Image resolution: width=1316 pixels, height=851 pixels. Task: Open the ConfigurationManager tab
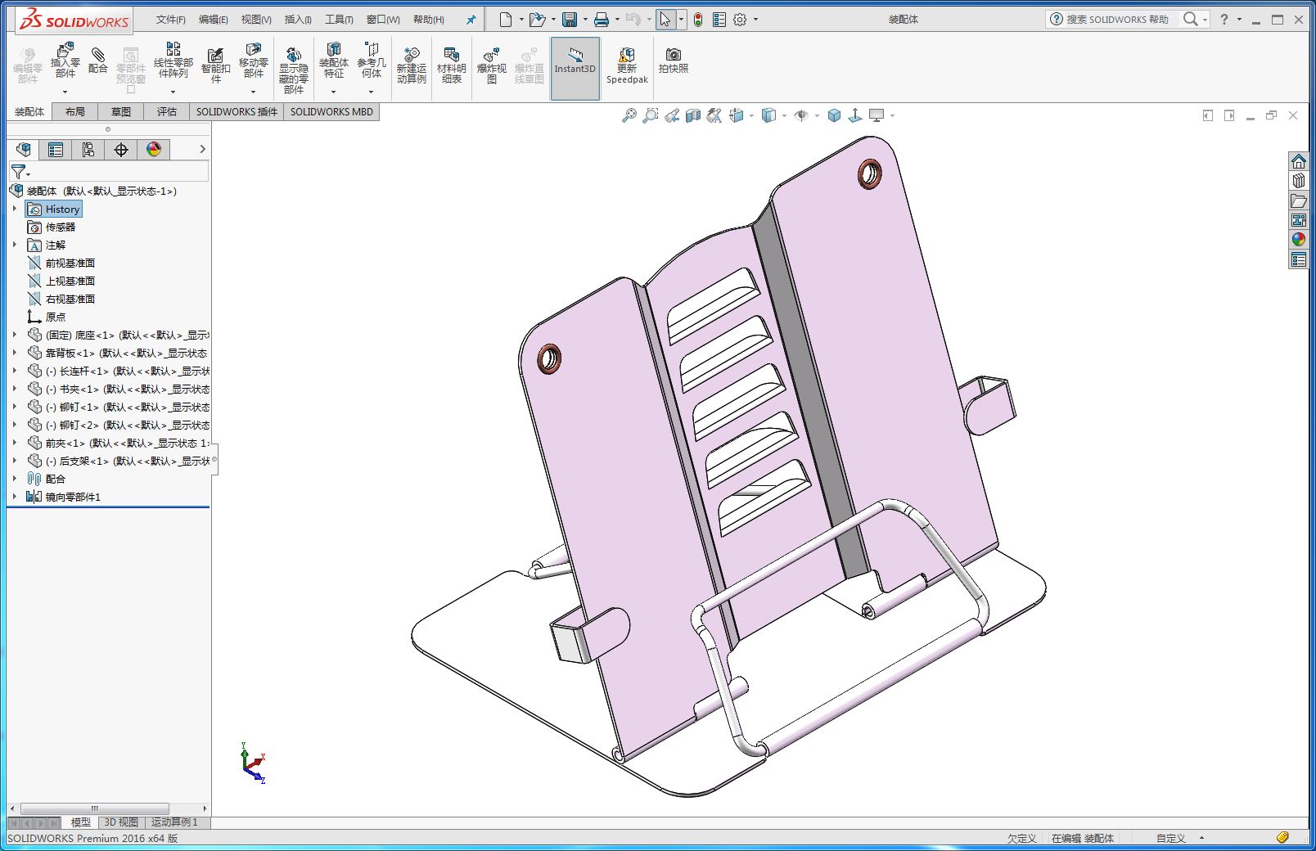pyautogui.click(x=88, y=150)
